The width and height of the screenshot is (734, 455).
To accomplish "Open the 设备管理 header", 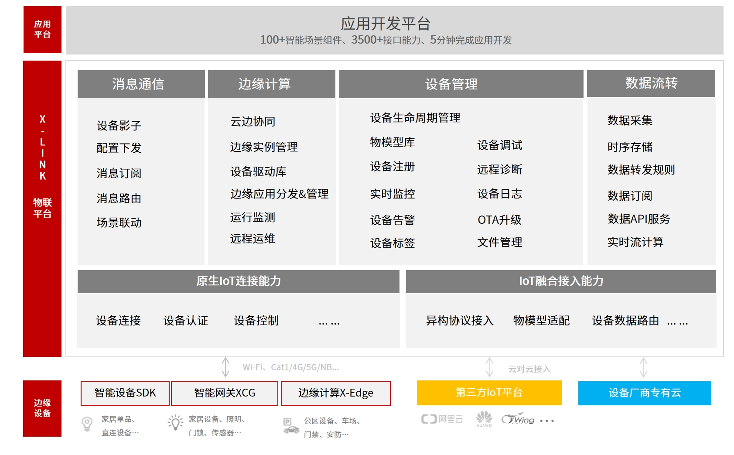I will (x=461, y=84).
